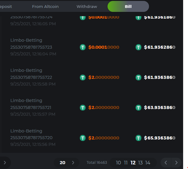Click Tether icon beside $65.936386 balance
The width and height of the screenshot is (188, 169).
[138, 138]
